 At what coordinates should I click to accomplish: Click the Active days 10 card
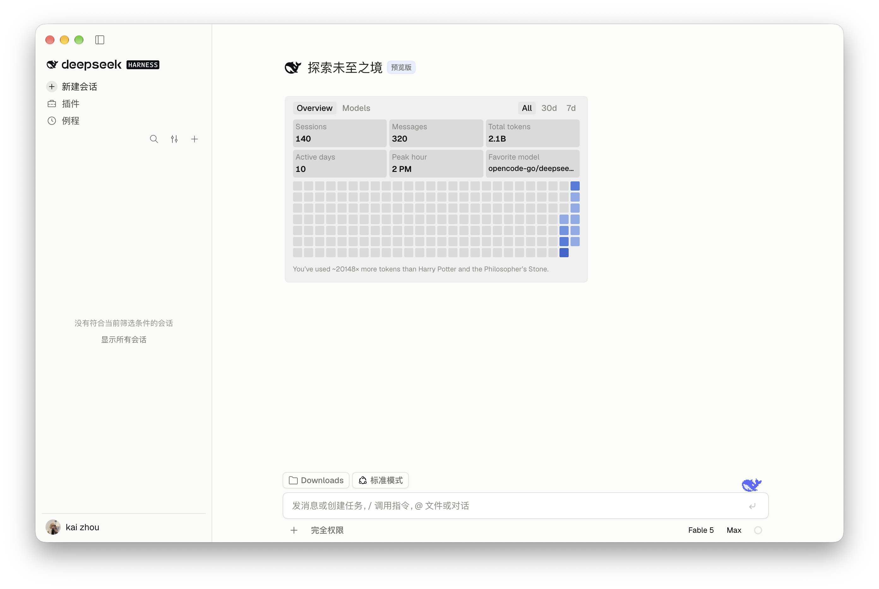point(339,163)
